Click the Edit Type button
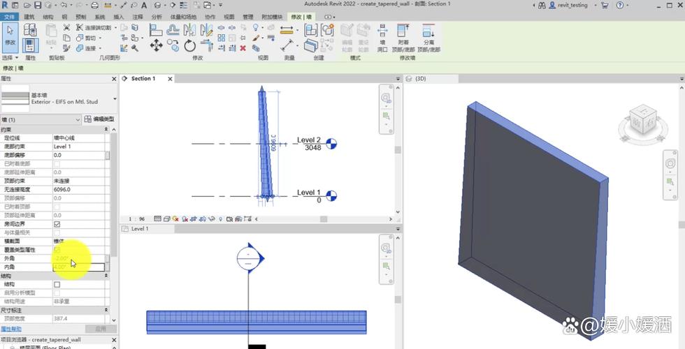 (99, 119)
